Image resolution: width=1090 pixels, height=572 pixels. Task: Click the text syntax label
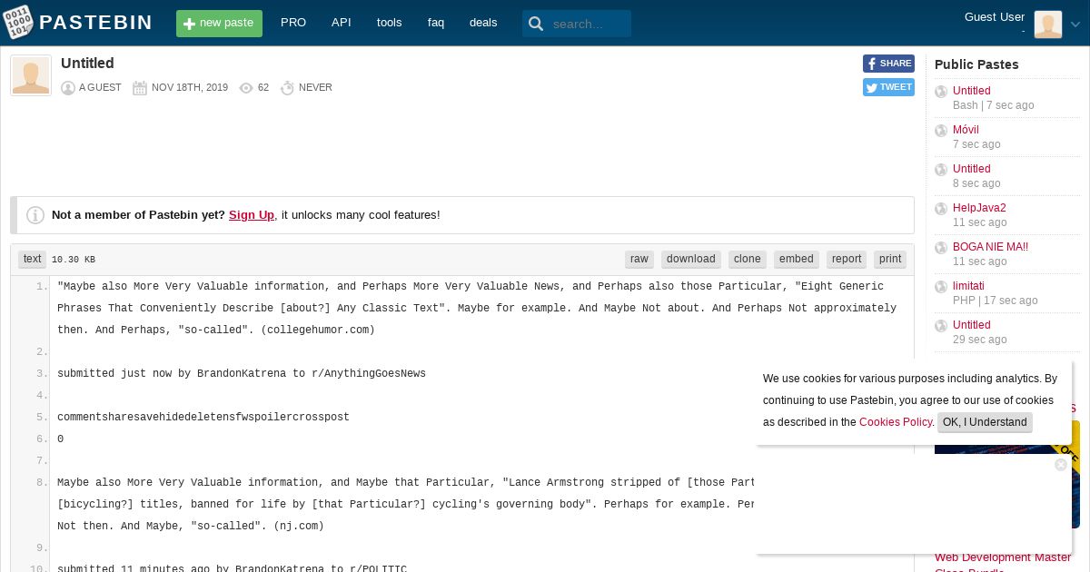coord(32,259)
